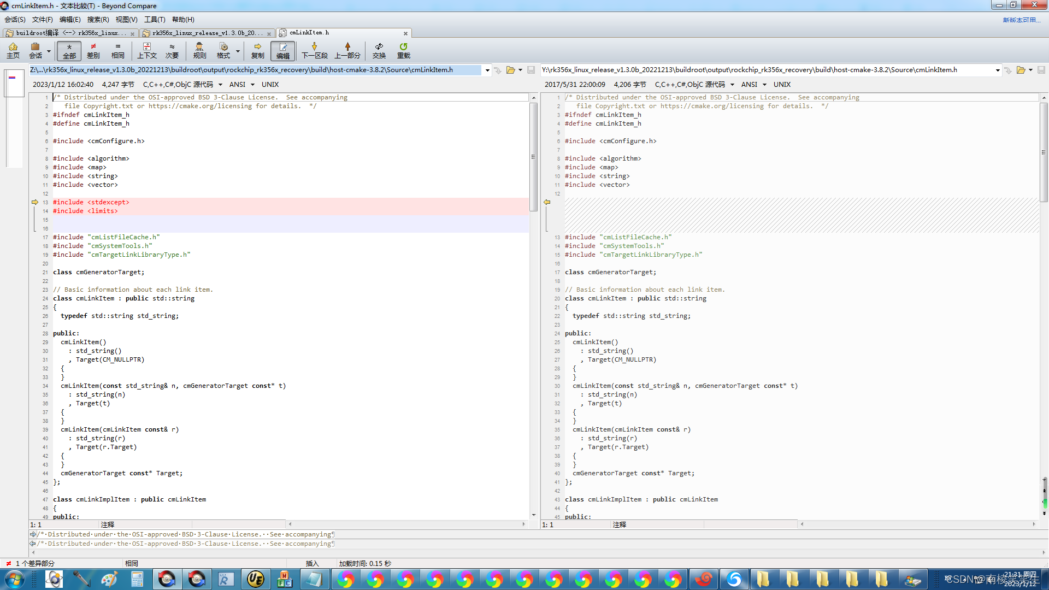Toggle the 差别 (Show differences) filter

(93, 50)
